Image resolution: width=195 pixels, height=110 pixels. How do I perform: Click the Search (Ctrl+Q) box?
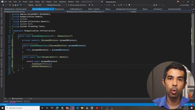[92, 2]
